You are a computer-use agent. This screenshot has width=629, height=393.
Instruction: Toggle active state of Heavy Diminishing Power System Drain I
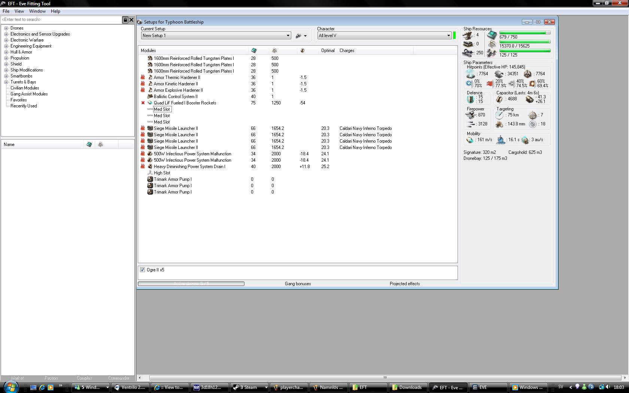pos(143,167)
